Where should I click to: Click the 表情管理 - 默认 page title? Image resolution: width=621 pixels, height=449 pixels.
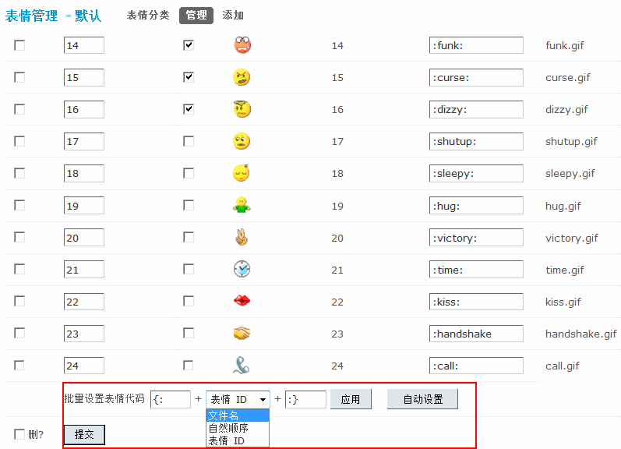[53, 16]
